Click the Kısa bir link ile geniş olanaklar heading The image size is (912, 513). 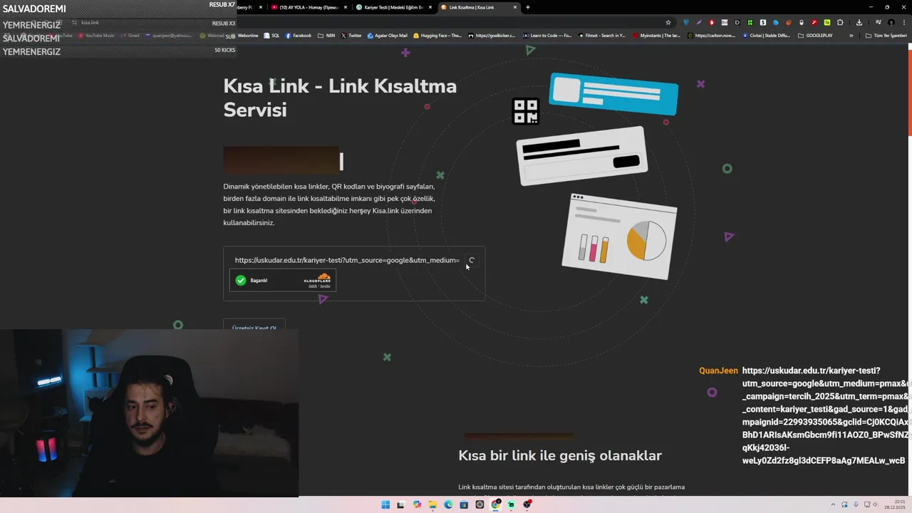coord(560,455)
